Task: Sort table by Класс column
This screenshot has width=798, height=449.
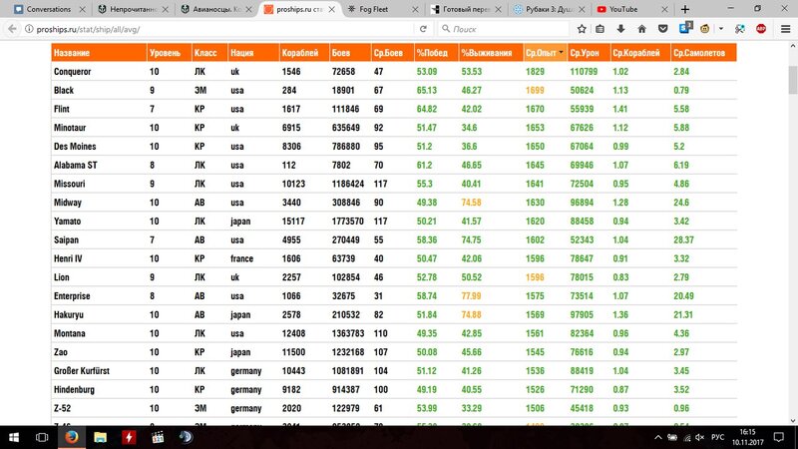Action: click(x=209, y=53)
